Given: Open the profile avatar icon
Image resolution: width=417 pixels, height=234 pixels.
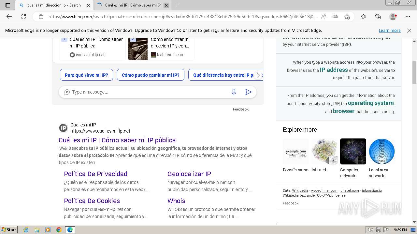Looking at the screenshot, I should click(393, 17).
